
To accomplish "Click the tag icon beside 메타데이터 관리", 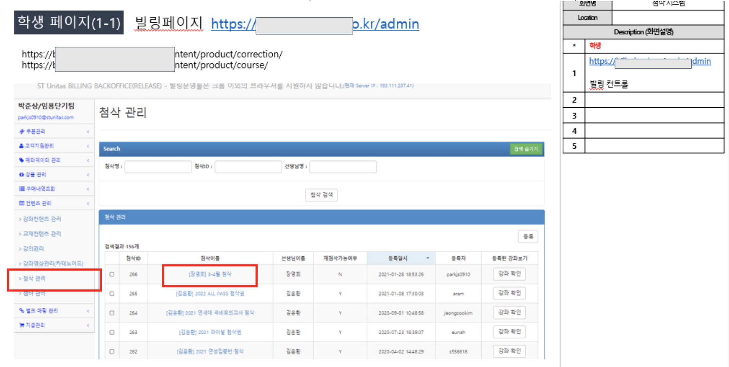I will (22, 160).
